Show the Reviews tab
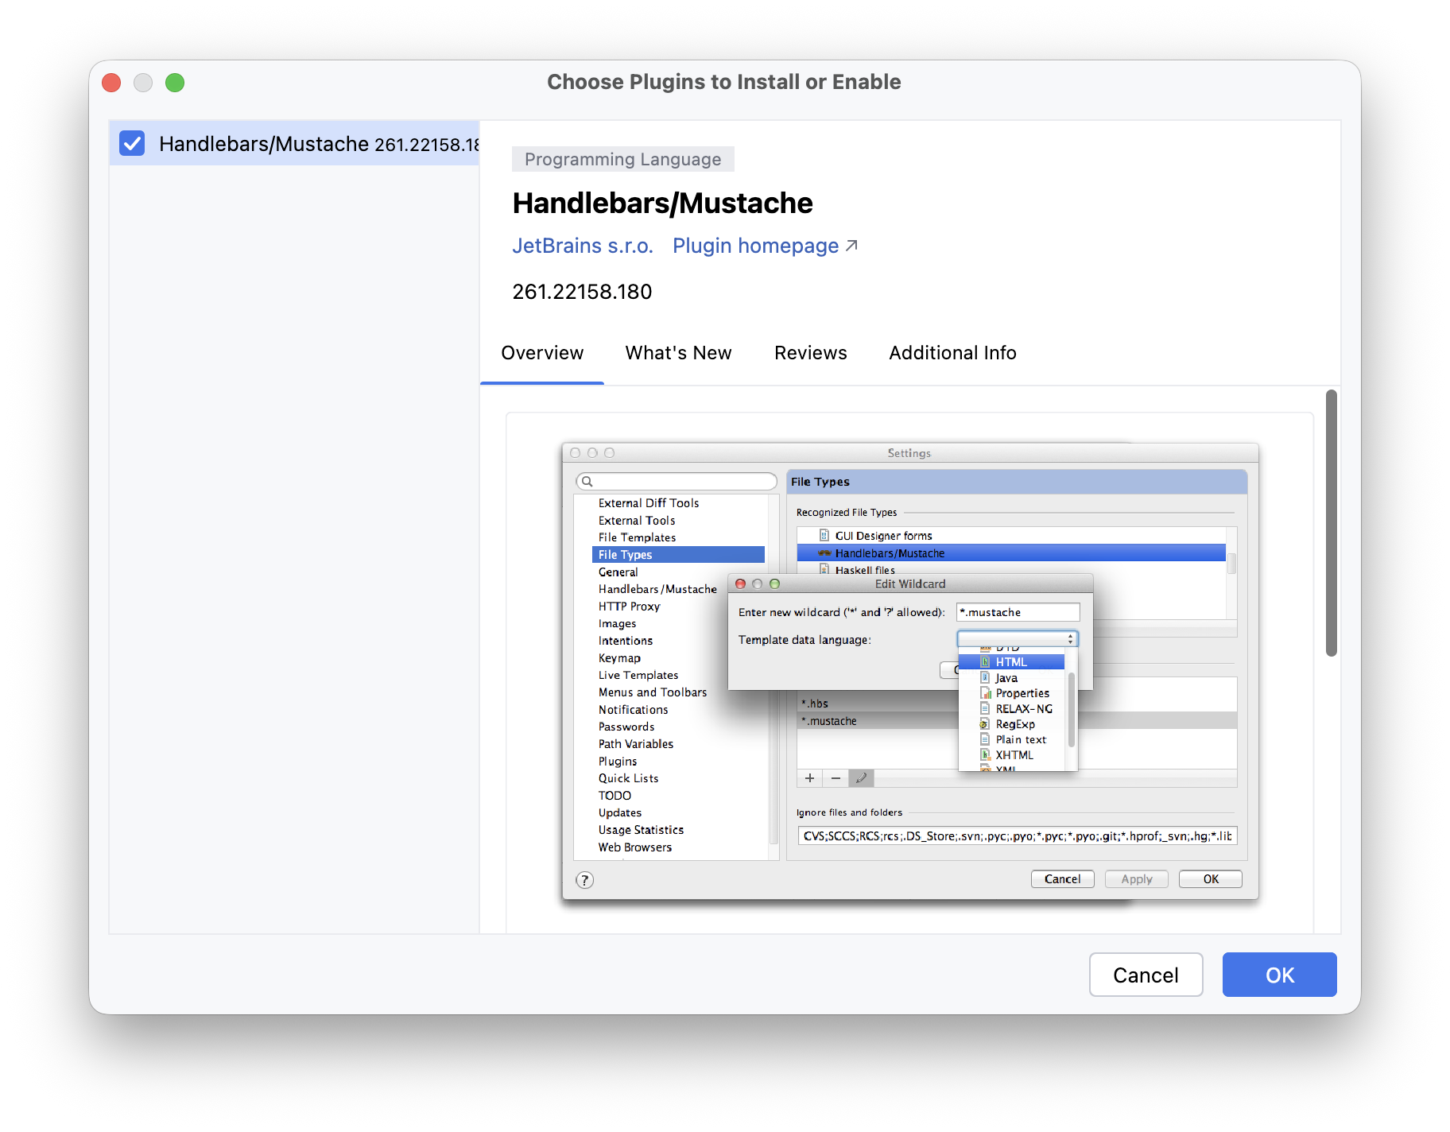1450x1132 pixels. click(810, 353)
